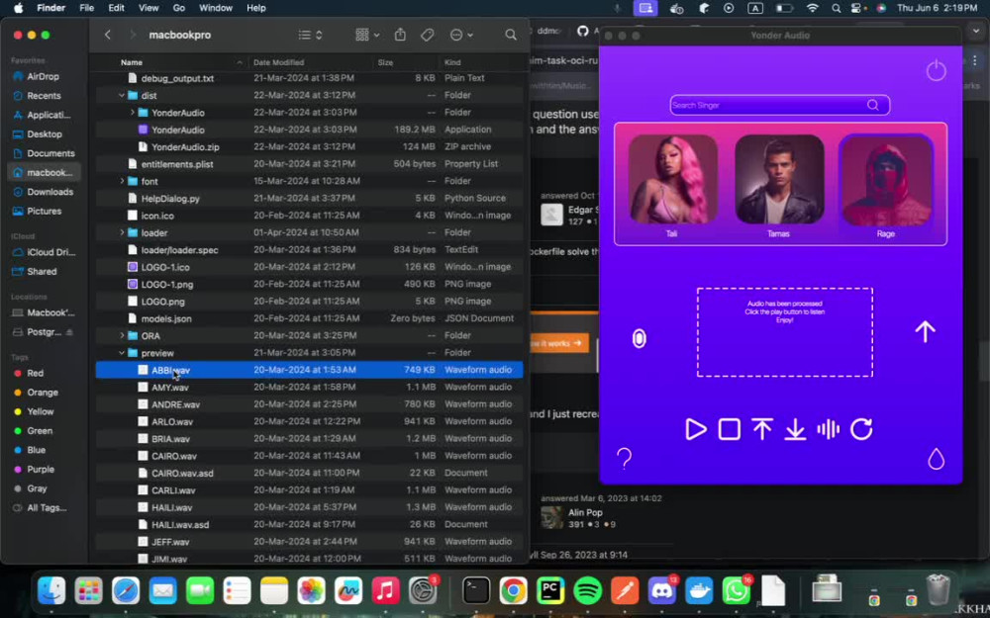Click the large up arrow right of the drop zone
The width and height of the screenshot is (990, 618).
pos(925,331)
